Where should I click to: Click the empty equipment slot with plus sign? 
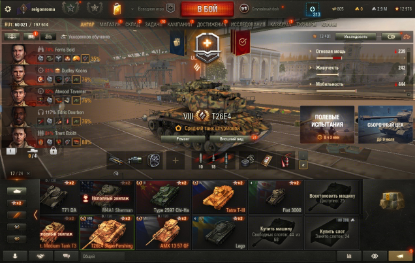click(176, 161)
